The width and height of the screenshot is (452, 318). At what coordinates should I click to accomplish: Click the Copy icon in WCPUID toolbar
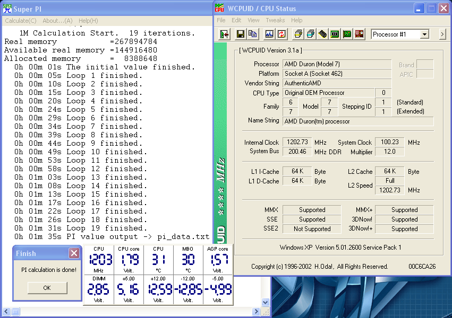pyautogui.click(x=253, y=34)
